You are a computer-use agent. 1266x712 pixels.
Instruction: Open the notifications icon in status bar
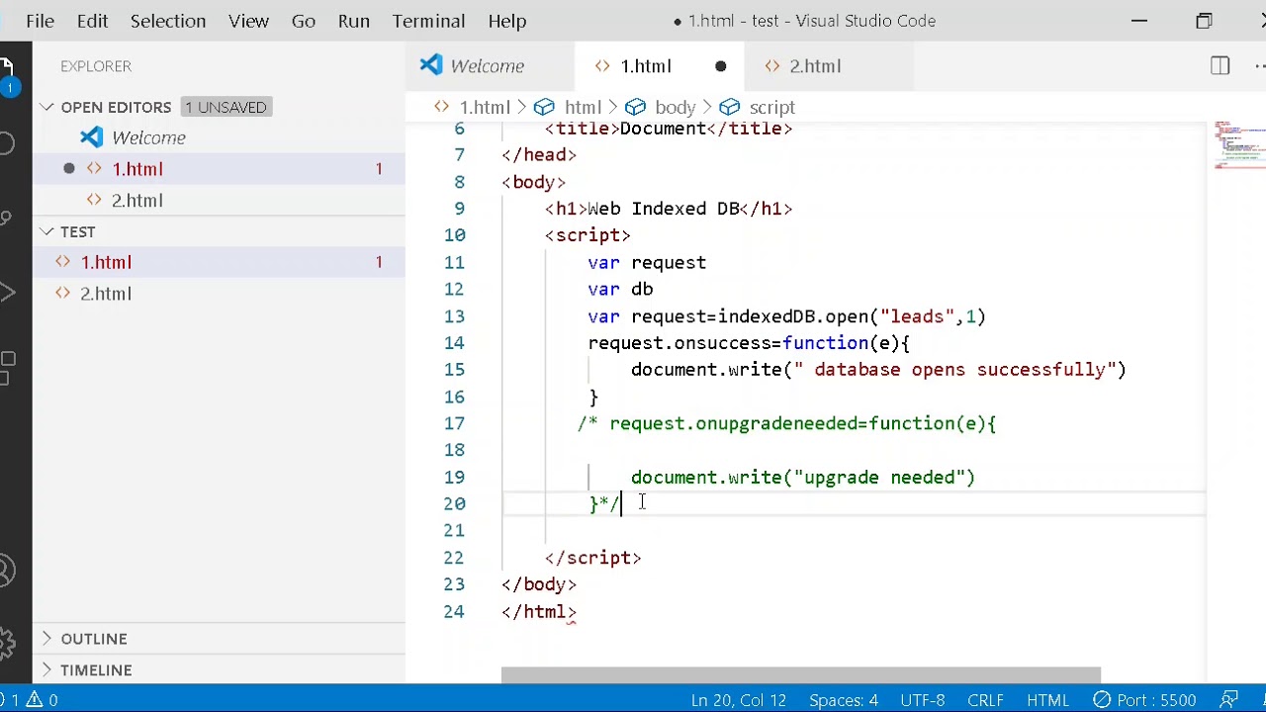coord(1229,700)
